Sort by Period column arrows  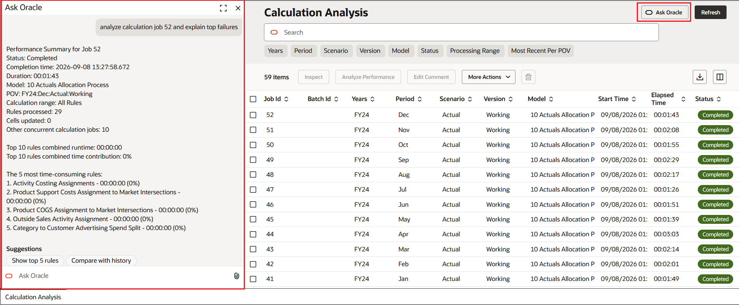420,99
